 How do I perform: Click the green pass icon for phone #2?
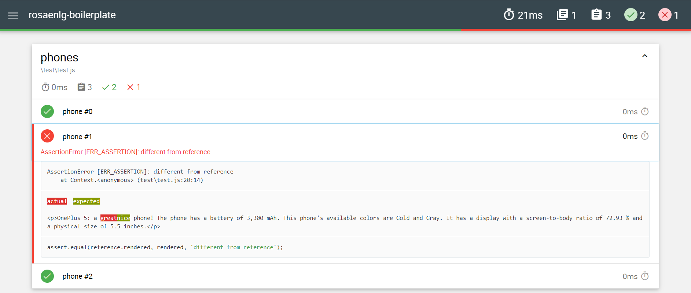point(47,276)
